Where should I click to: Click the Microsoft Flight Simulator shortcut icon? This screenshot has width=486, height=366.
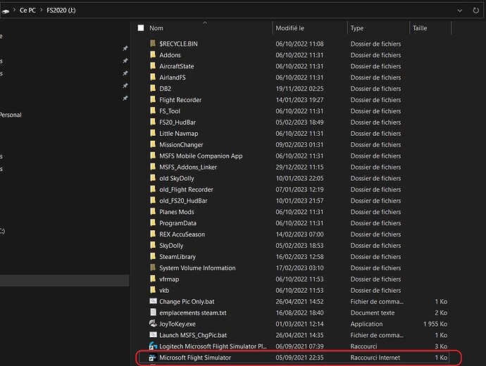[153, 358]
